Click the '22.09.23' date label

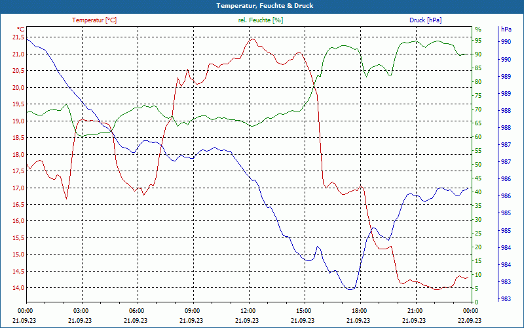[470, 320]
